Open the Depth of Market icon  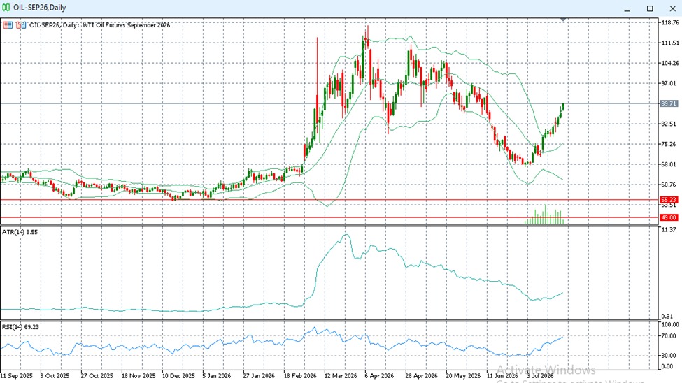[8, 25]
